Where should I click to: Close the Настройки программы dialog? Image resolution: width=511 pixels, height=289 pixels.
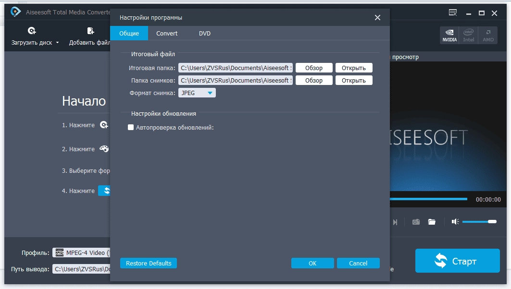pos(377,18)
